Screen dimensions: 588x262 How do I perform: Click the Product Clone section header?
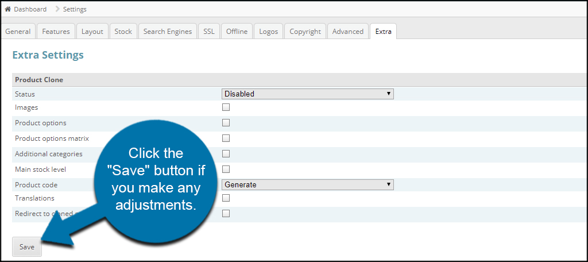[39, 79]
